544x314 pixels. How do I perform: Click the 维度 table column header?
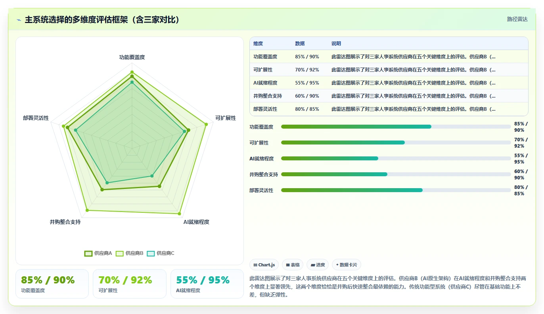click(258, 44)
